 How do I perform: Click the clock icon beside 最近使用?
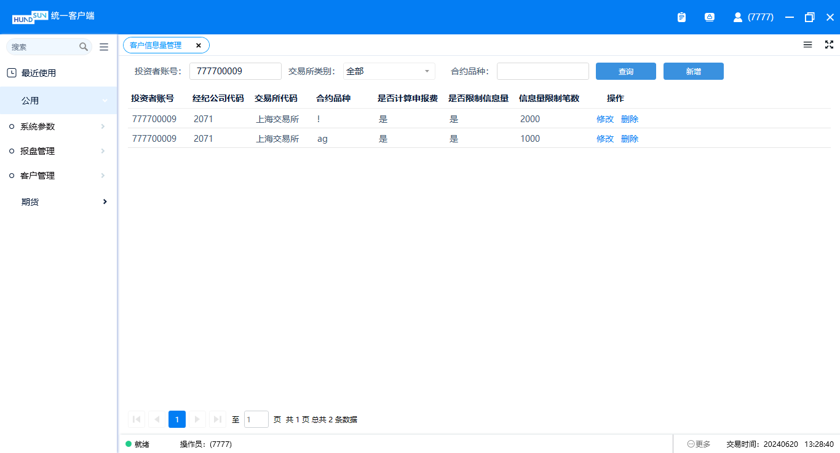coord(12,73)
